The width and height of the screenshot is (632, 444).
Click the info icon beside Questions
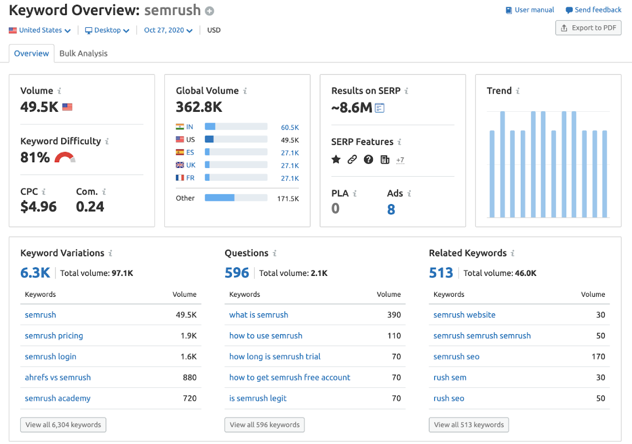click(275, 253)
